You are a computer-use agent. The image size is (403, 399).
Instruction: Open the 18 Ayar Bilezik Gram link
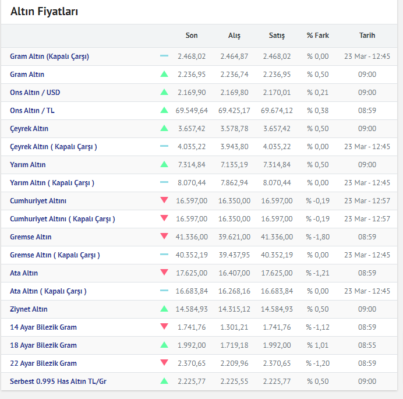pyautogui.click(x=44, y=345)
